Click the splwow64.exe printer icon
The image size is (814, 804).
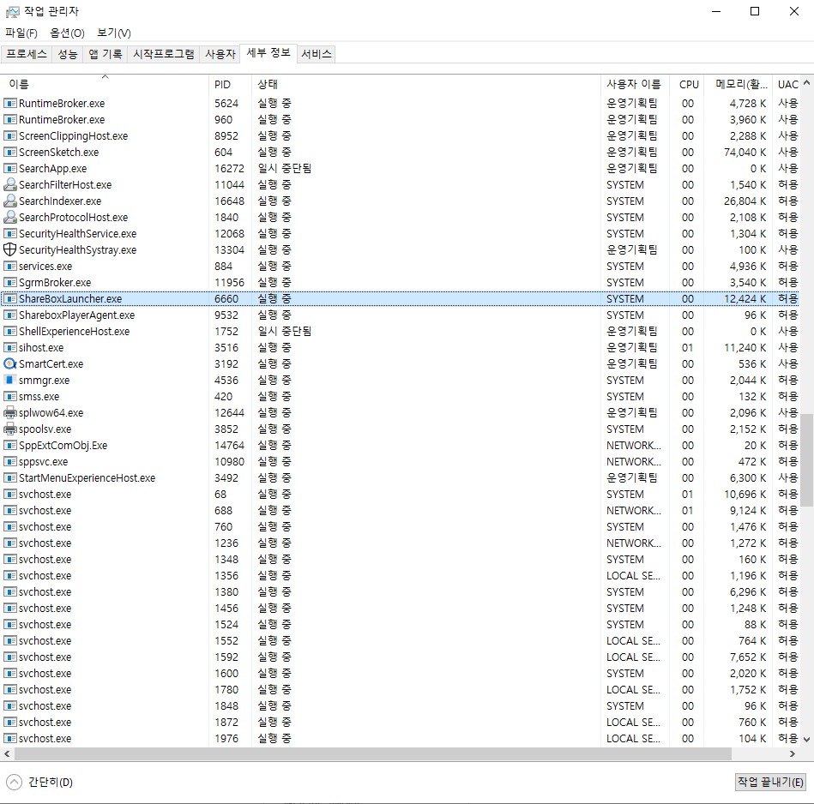click(x=10, y=413)
